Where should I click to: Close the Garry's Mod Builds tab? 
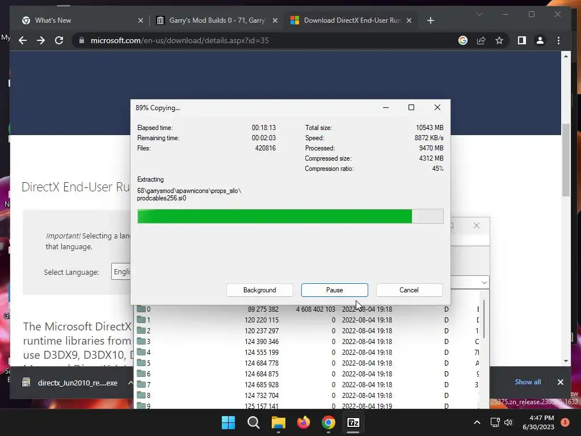pos(275,20)
